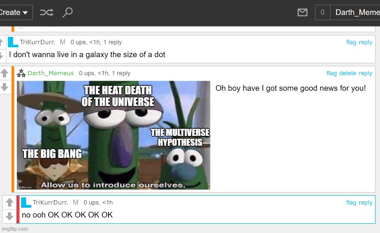Flag the 'galaxy the size of a dot' comment
The width and height of the screenshot is (380, 233).
coord(351,42)
